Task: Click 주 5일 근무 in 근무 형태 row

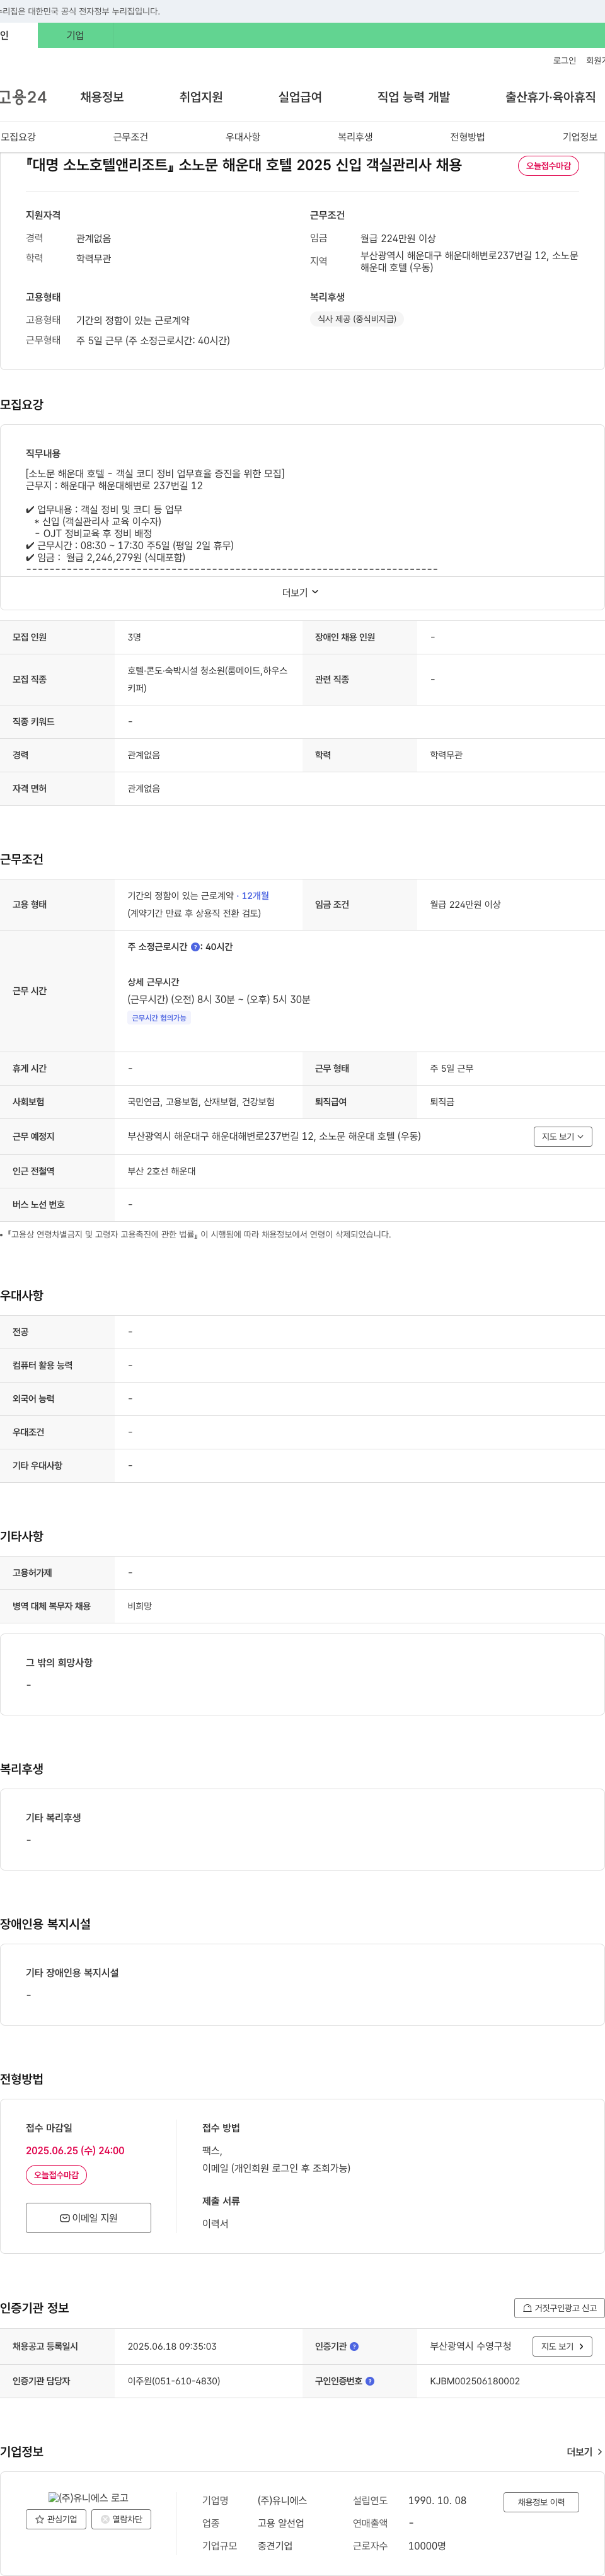Action: click(x=452, y=1068)
